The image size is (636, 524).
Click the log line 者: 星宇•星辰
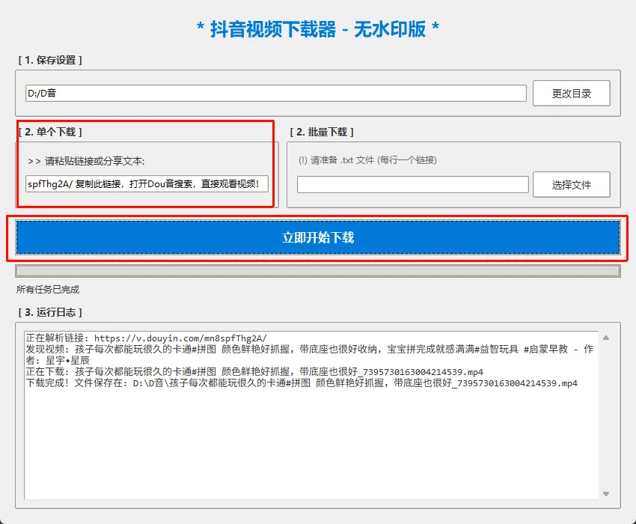point(58,360)
